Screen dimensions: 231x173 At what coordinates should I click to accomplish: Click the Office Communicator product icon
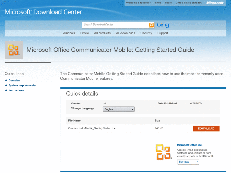14,50
